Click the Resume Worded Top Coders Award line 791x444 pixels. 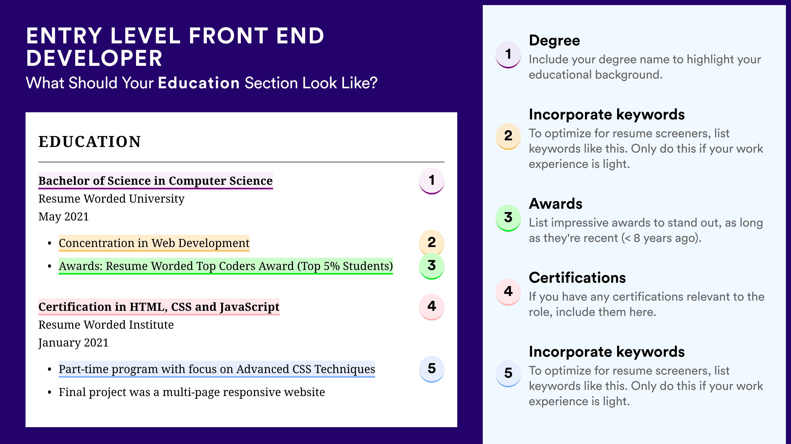[226, 266]
